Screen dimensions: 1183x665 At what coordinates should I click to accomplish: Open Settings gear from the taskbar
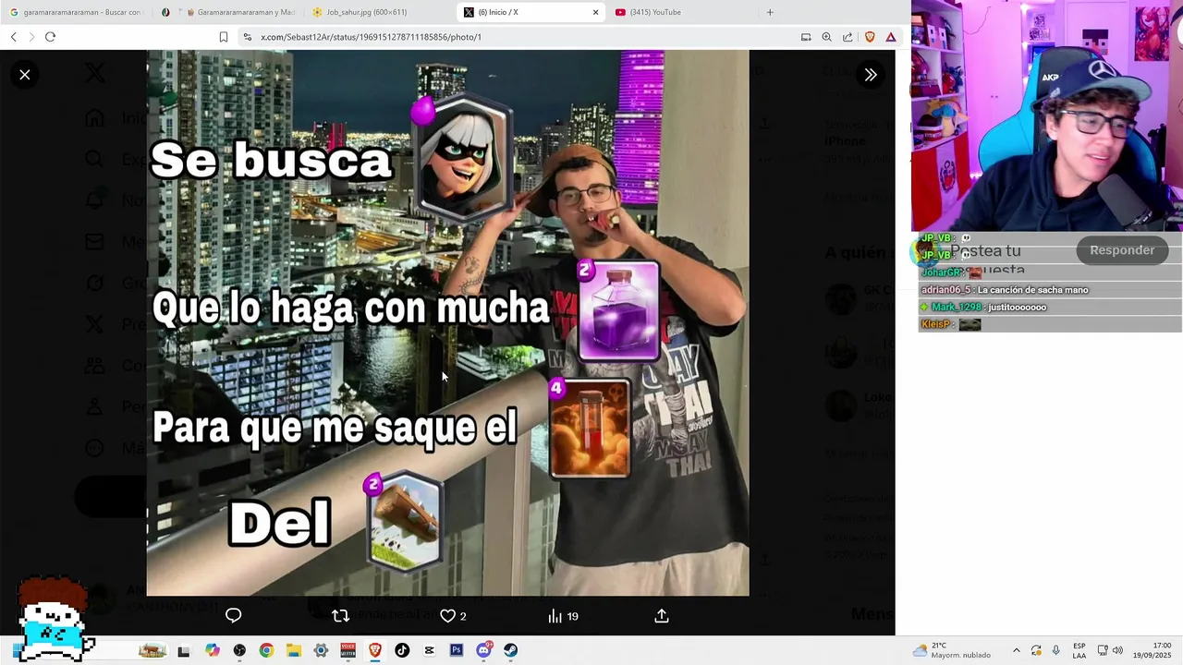(321, 650)
